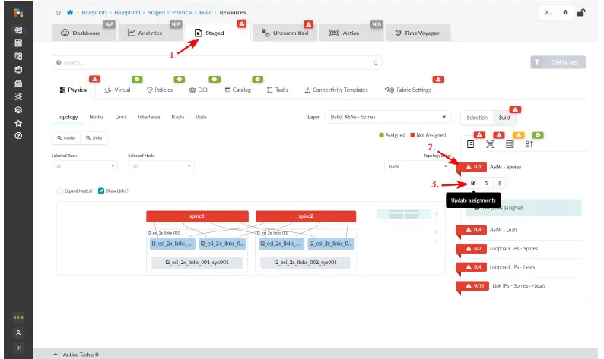The height and width of the screenshot is (359, 604).
Task: Open the Tasks sub-tab
Action: [x=278, y=90]
